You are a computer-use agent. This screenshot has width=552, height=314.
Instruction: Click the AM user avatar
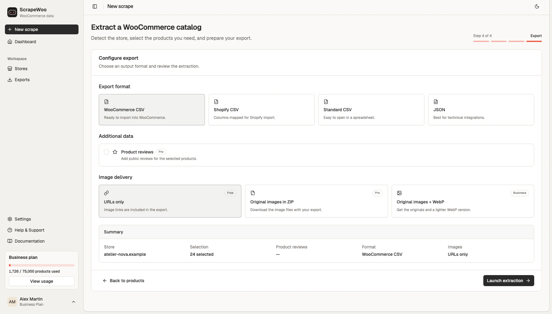(12, 302)
